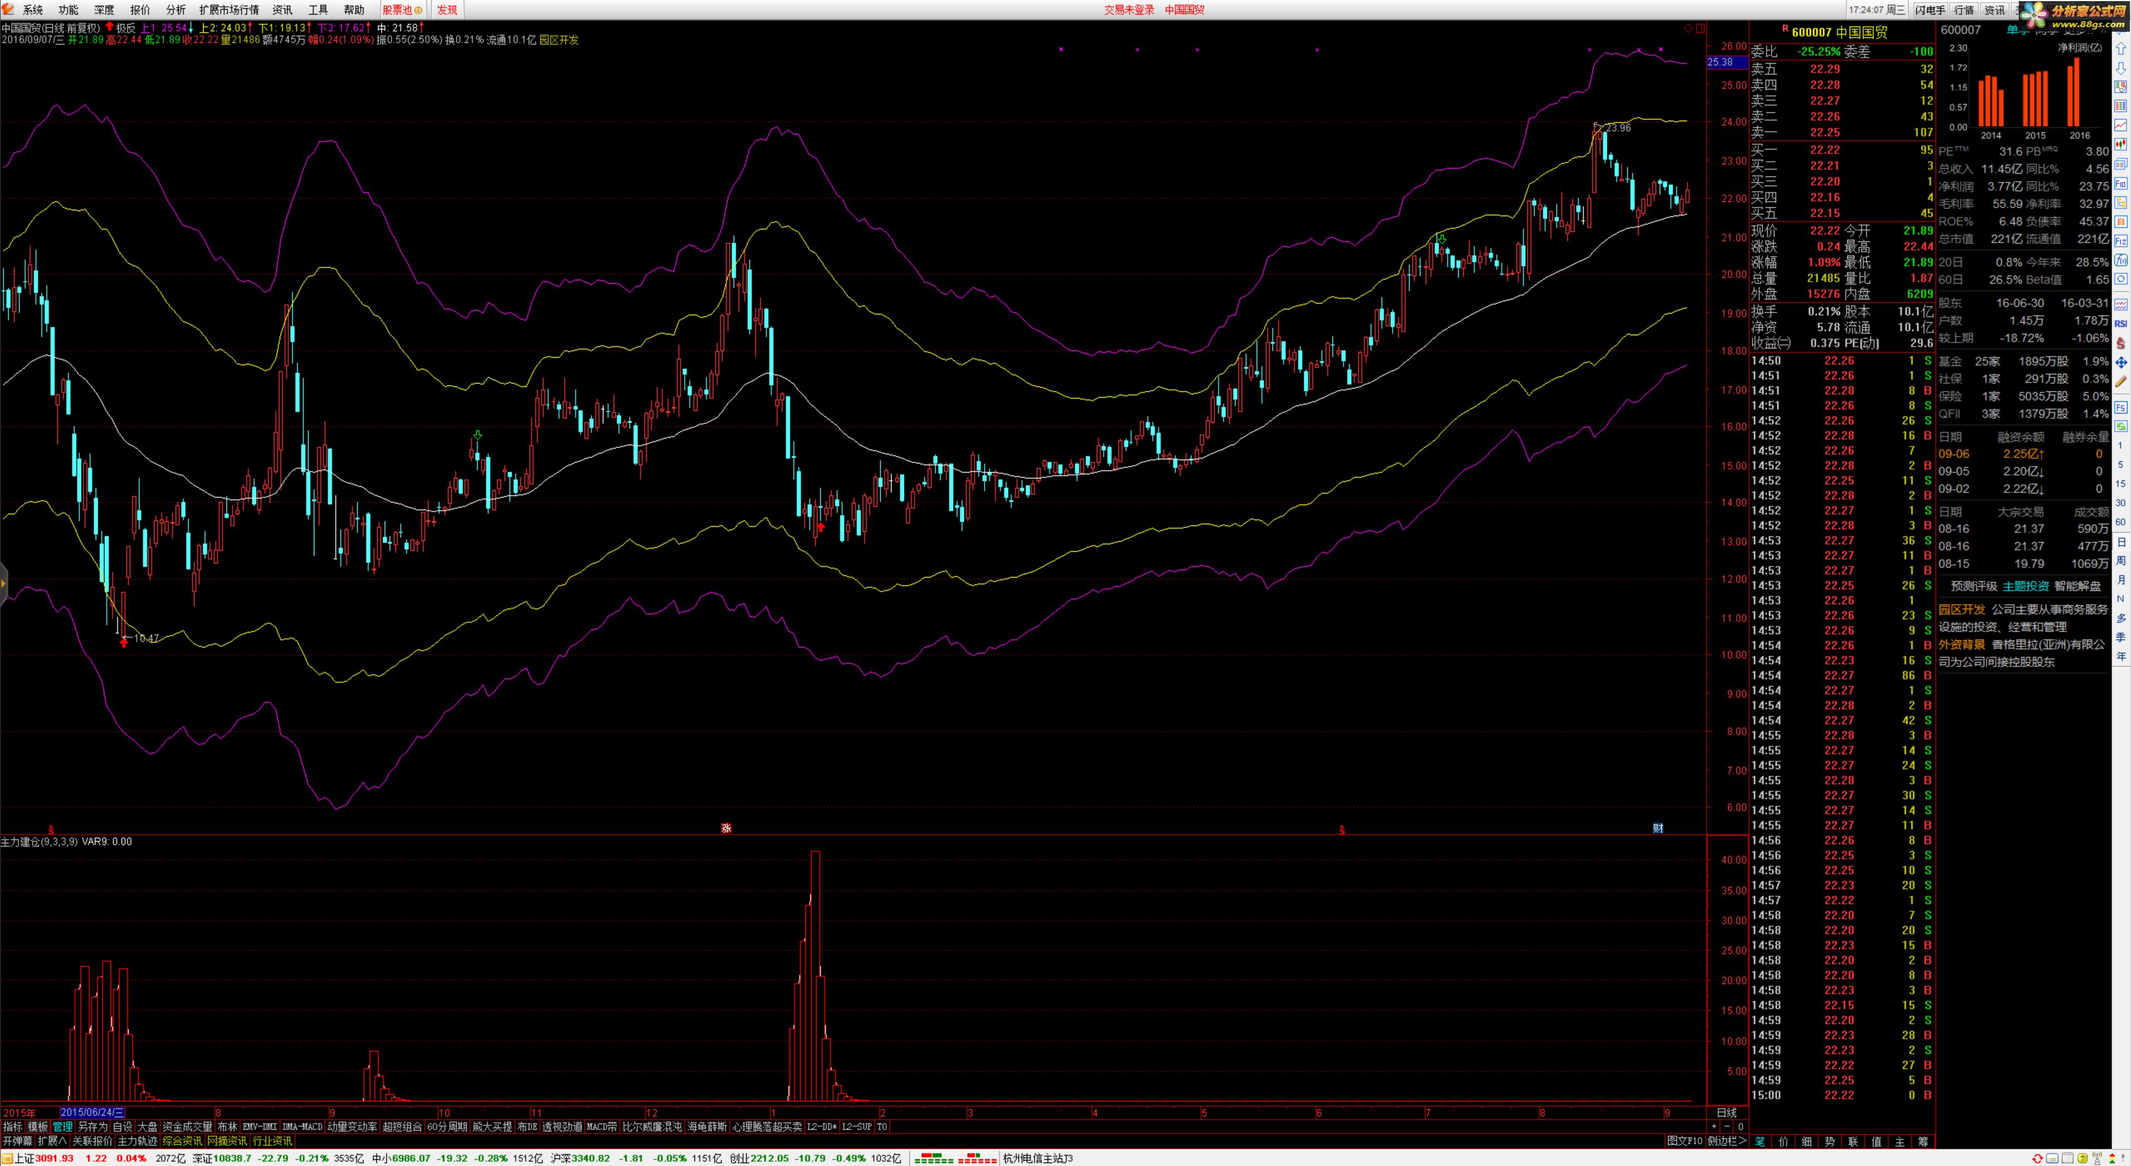Open the 分析 menu
This screenshot has height=1166, width=2131.
point(175,10)
